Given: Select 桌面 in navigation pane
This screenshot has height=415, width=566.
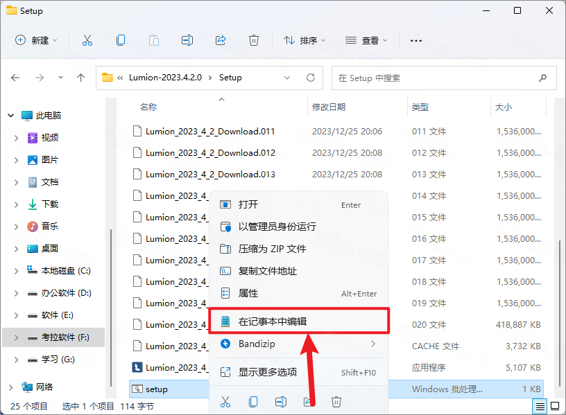Looking at the screenshot, I should [49, 249].
